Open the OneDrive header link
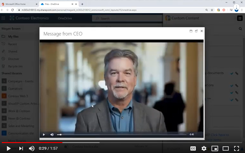Screen dimensions: 245x153 [65, 18]
